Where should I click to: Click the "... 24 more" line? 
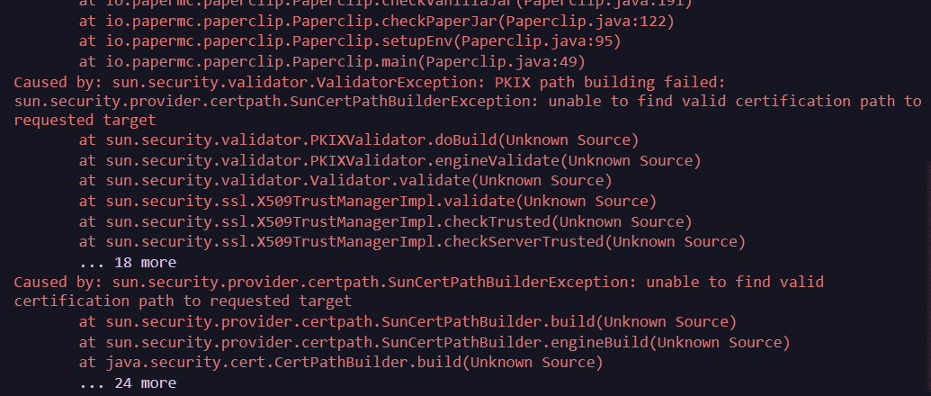pyautogui.click(x=128, y=382)
